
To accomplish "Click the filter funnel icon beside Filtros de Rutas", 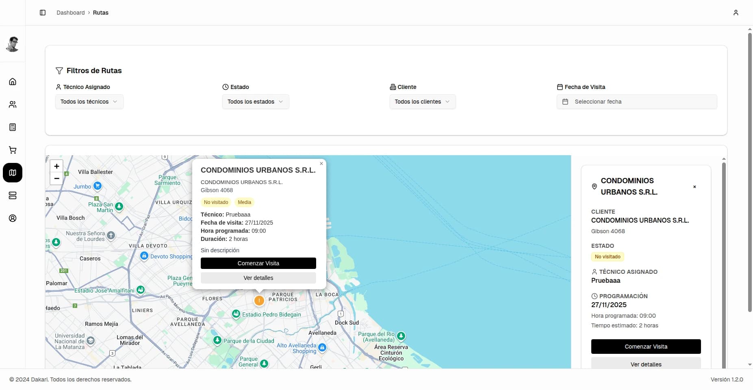I will (x=59, y=71).
